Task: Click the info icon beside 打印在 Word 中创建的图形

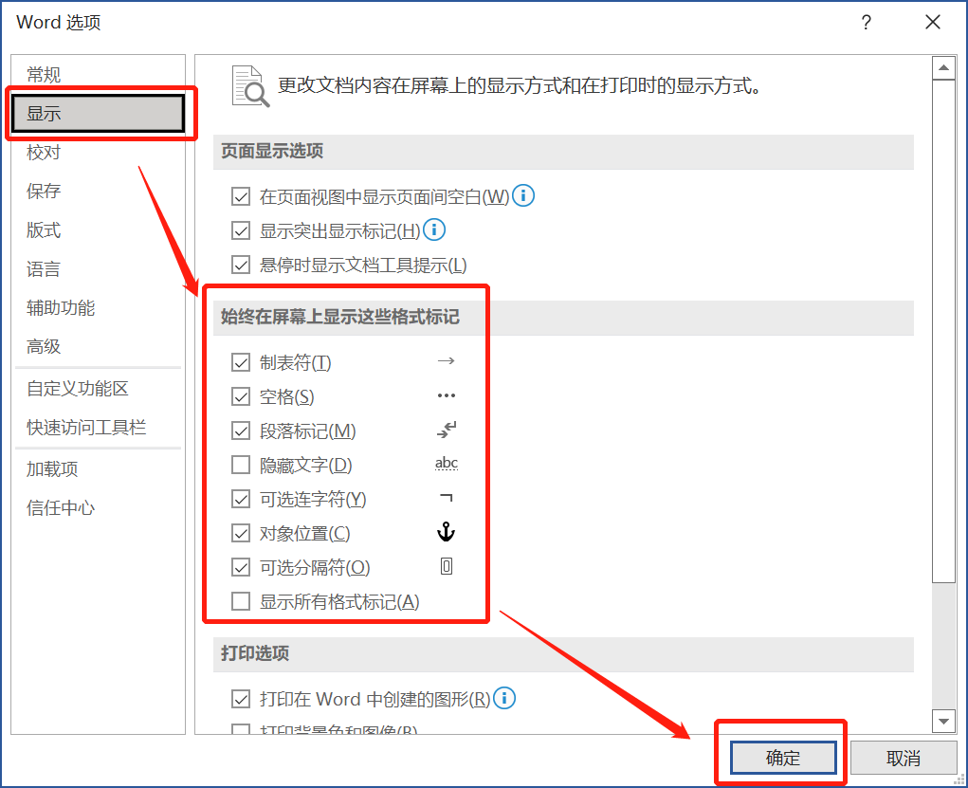Action: [x=504, y=698]
